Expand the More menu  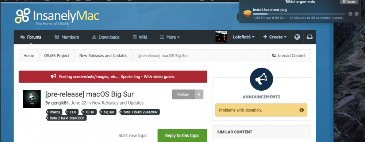170,37
